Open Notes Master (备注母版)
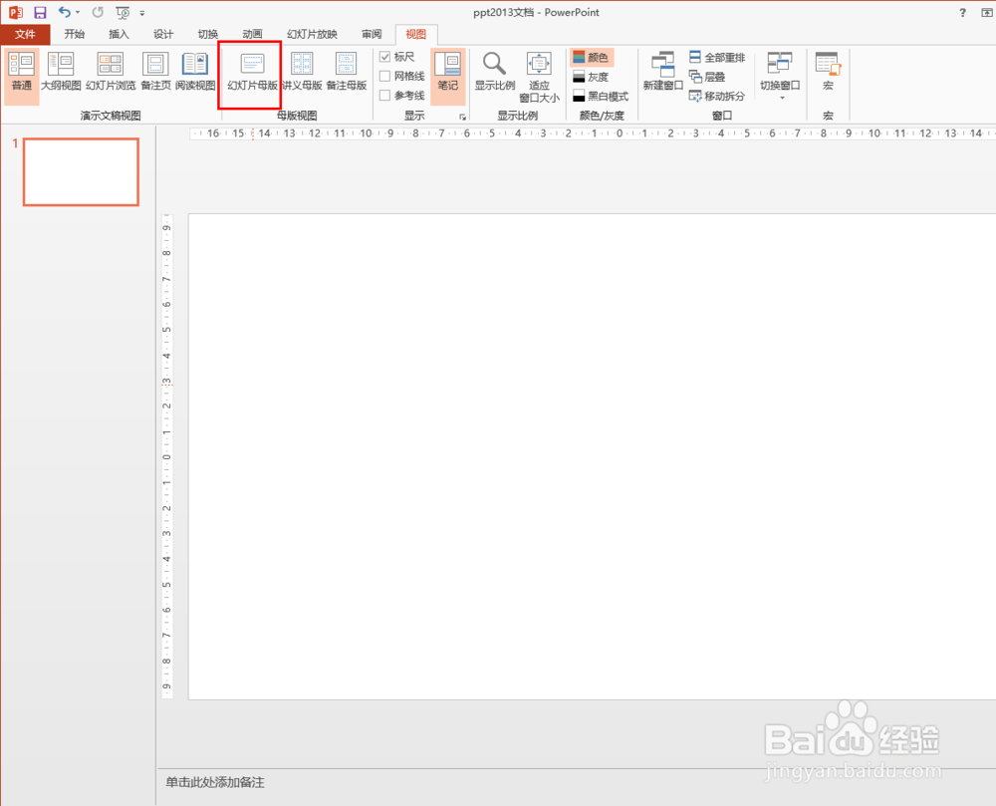This screenshot has width=996, height=806. click(x=347, y=72)
